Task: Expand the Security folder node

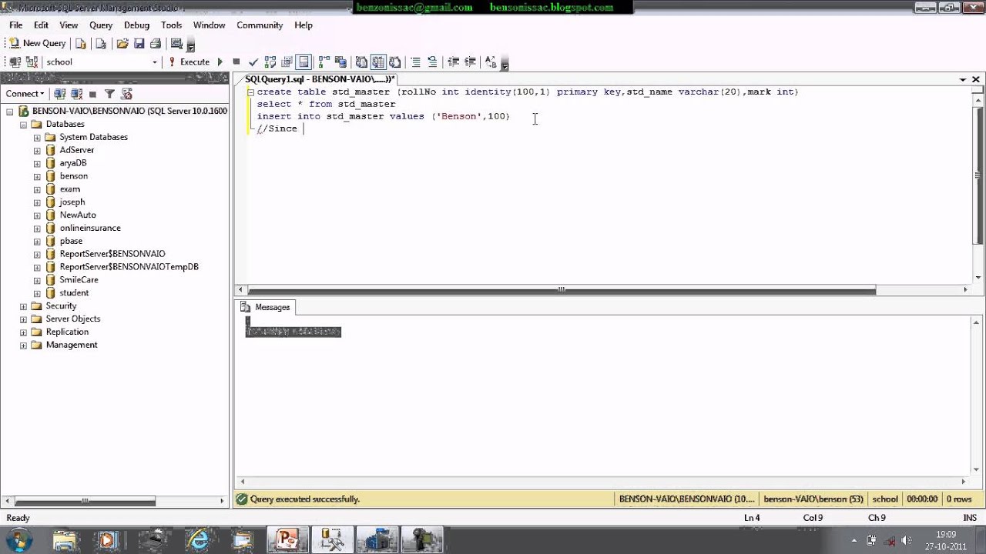Action: point(23,306)
